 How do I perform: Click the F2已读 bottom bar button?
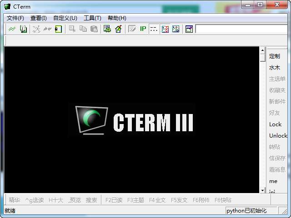pyautogui.click(x=114, y=200)
